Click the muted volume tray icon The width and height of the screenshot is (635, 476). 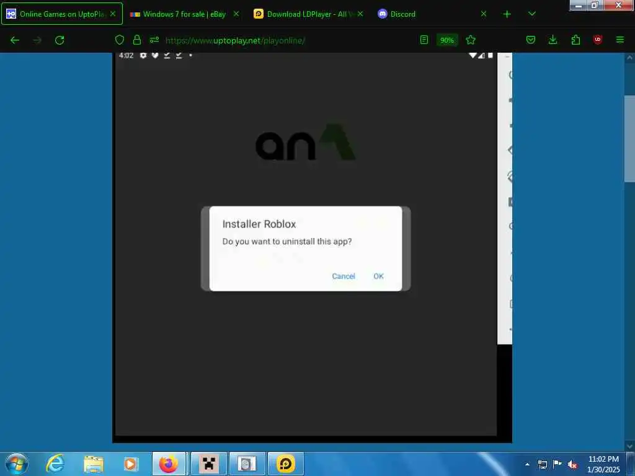click(x=572, y=465)
